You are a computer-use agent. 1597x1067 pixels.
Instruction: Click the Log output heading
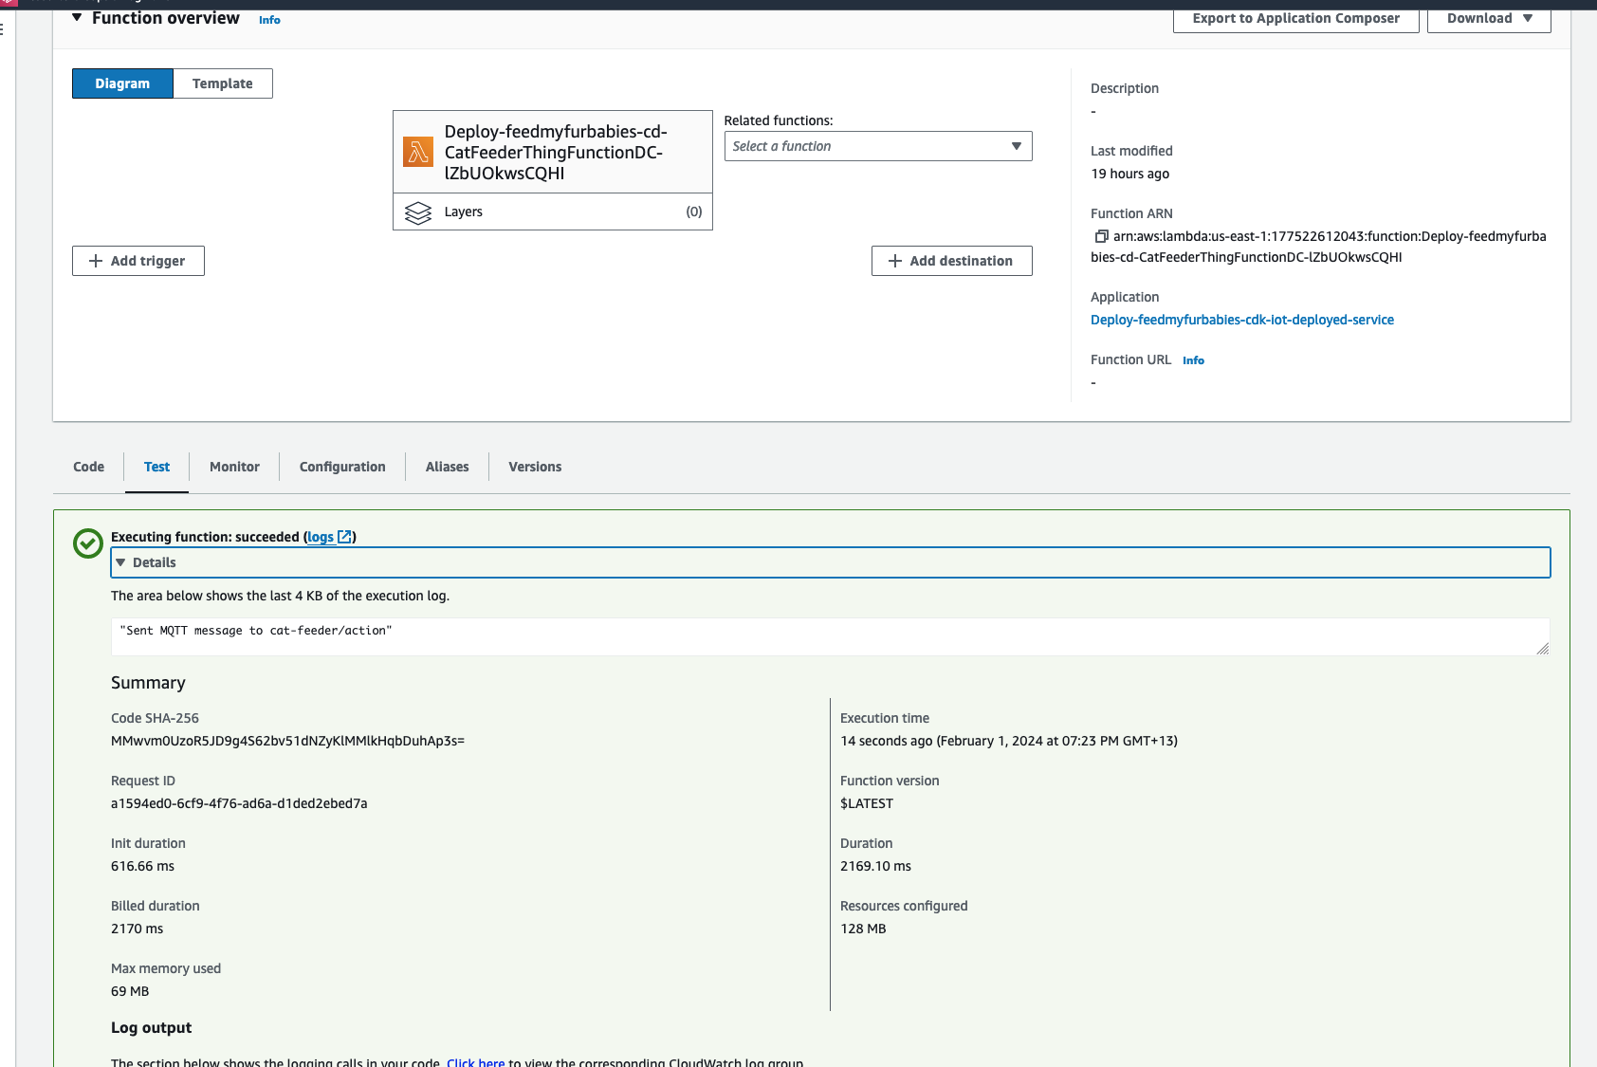[151, 1028]
